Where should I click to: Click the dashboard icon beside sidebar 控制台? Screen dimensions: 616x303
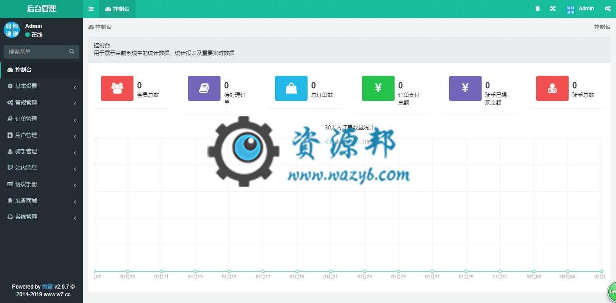click(10, 70)
